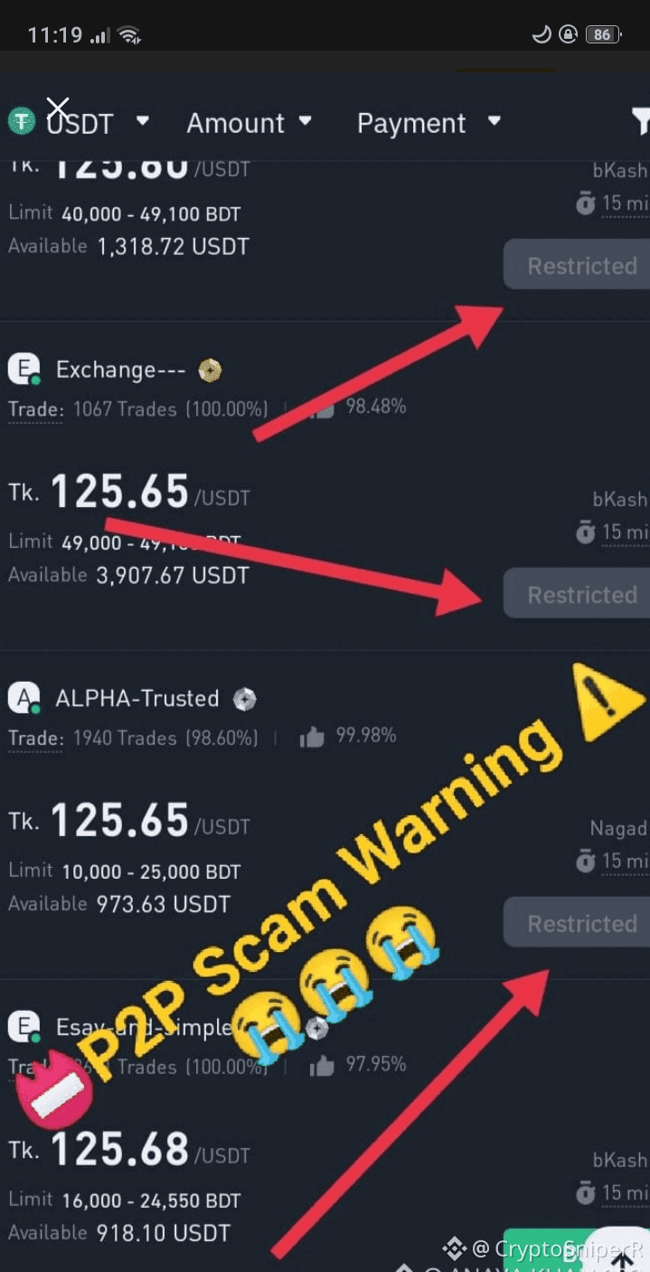Viewport: 650px width, 1272px height.
Task: Open the Payment method dropdown
Action: 429,122
